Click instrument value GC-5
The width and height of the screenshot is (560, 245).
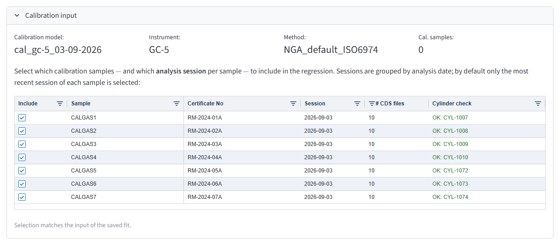coord(159,50)
